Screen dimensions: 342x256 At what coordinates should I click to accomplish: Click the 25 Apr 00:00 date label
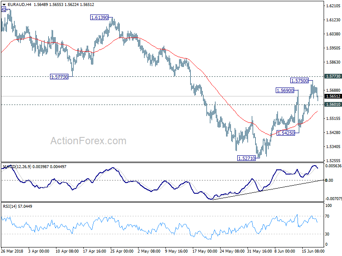(122, 251)
